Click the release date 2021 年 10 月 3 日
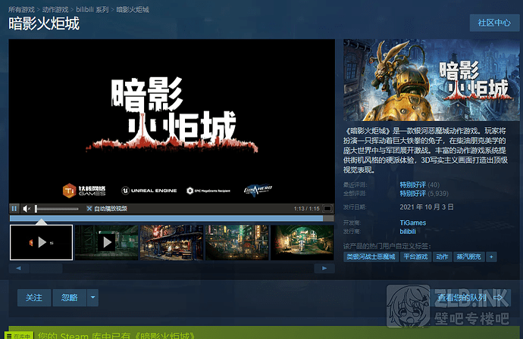The image size is (523, 339). [427, 207]
